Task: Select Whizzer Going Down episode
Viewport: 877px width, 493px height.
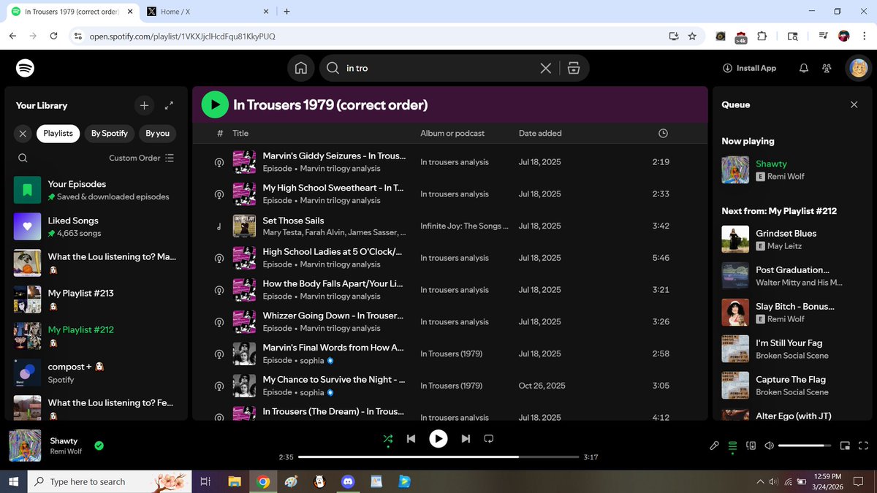Action: [x=449, y=322]
